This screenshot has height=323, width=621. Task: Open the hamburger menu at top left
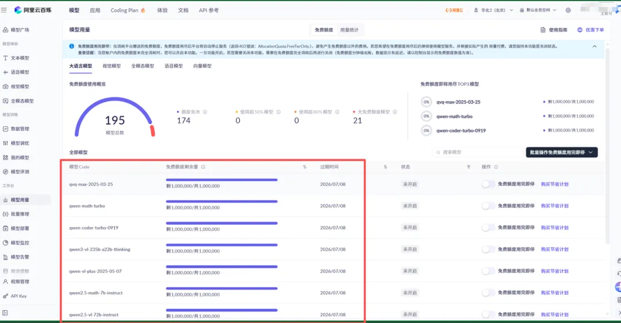pyautogui.click(x=4, y=10)
